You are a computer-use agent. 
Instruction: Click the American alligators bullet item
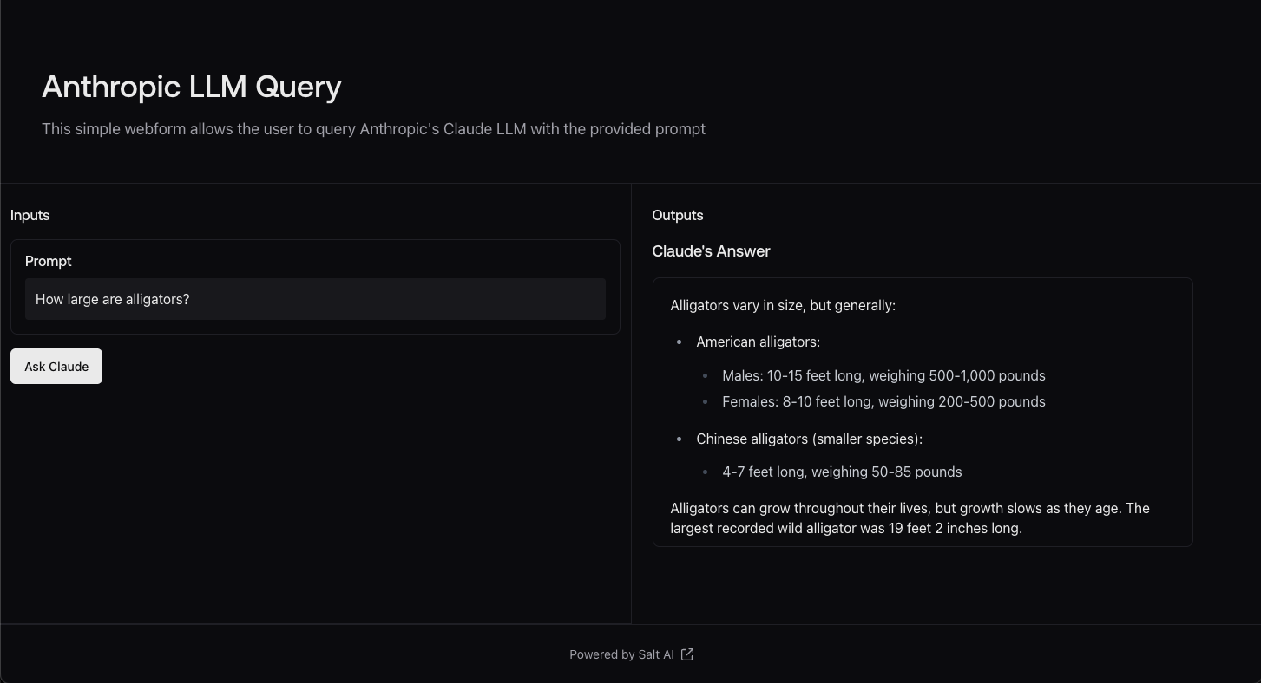click(x=757, y=341)
